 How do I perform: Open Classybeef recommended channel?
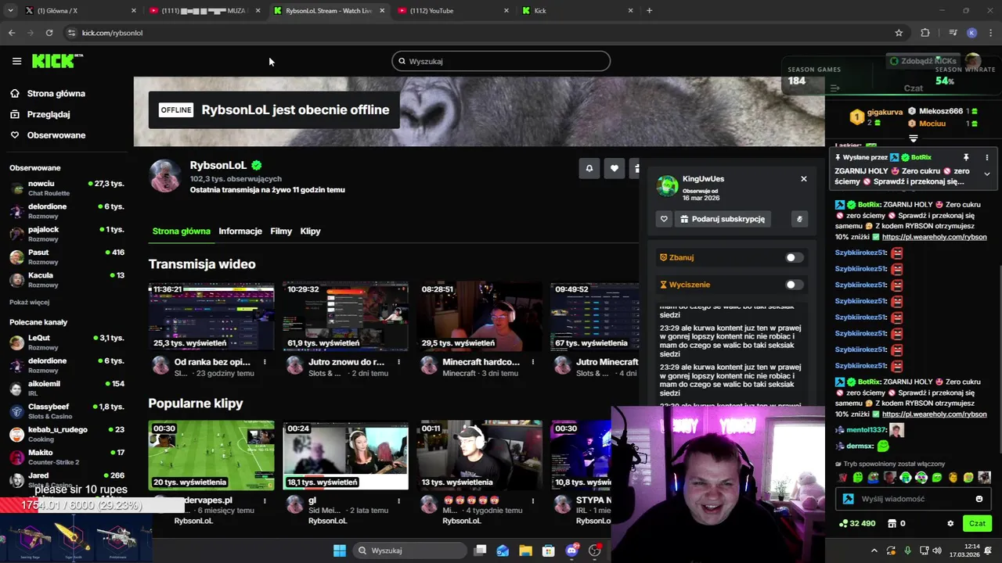[x=67, y=411]
